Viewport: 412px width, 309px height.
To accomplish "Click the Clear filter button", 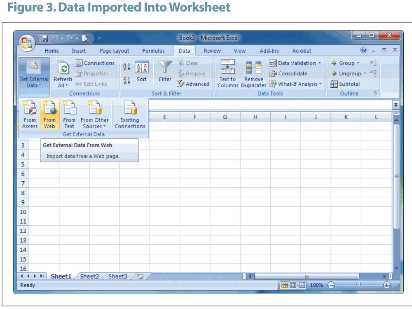I will tap(188, 63).
